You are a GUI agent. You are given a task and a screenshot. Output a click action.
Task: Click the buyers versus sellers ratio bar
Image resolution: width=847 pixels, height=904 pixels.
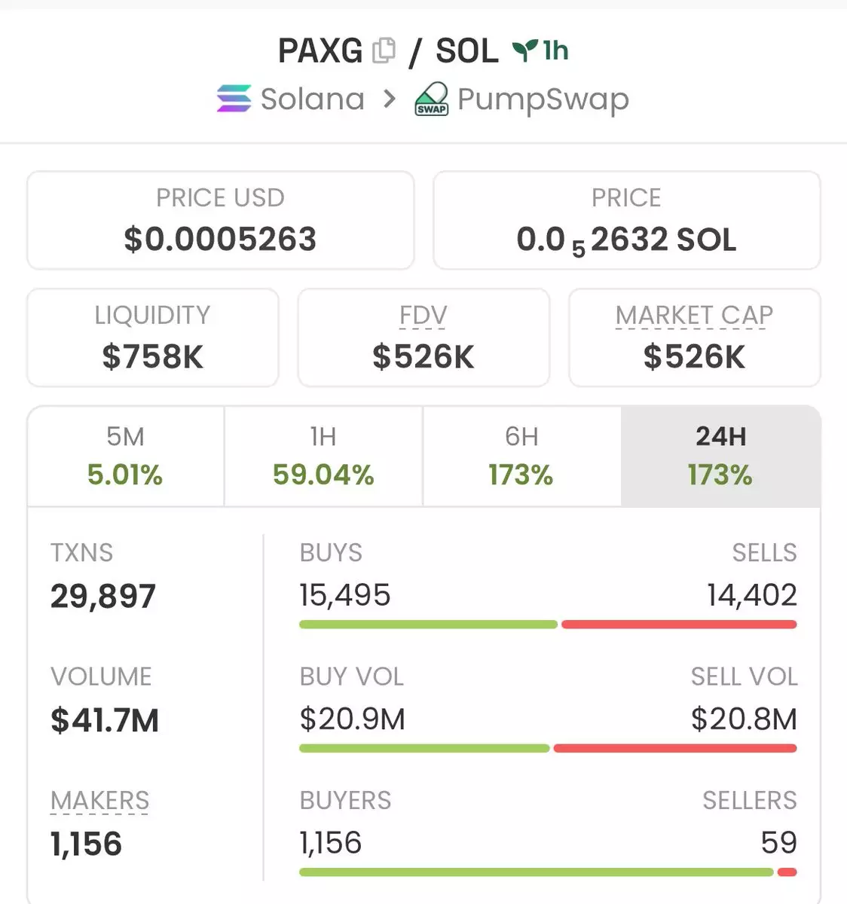pyautogui.click(x=547, y=872)
